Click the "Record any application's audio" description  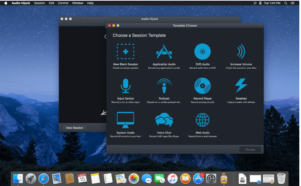[164, 68]
